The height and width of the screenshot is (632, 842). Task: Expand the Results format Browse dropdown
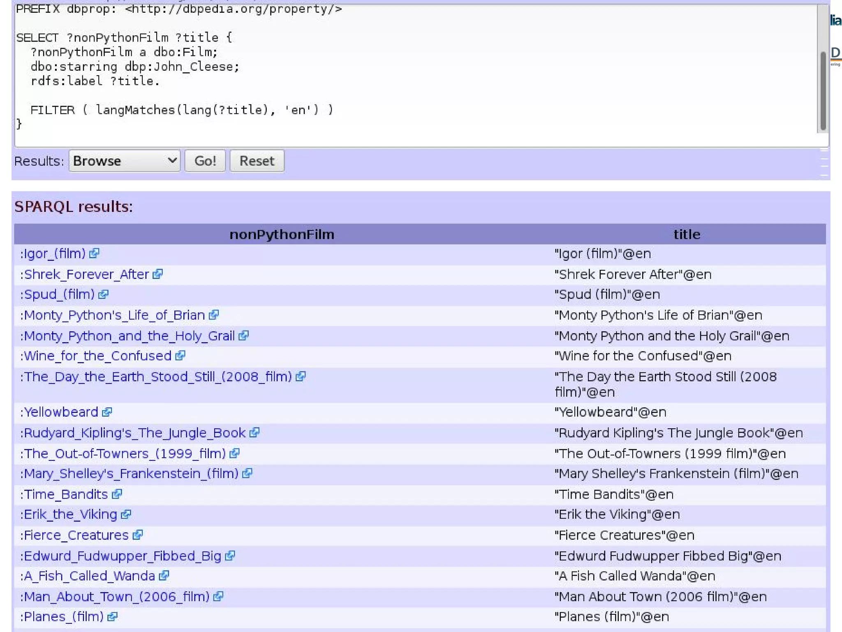[x=124, y=161]
